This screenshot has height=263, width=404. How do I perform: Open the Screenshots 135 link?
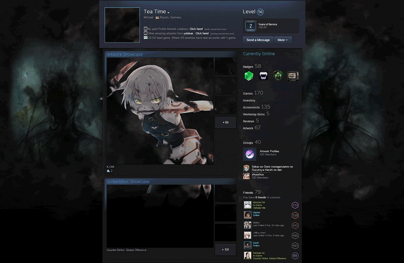pos(257,107)
